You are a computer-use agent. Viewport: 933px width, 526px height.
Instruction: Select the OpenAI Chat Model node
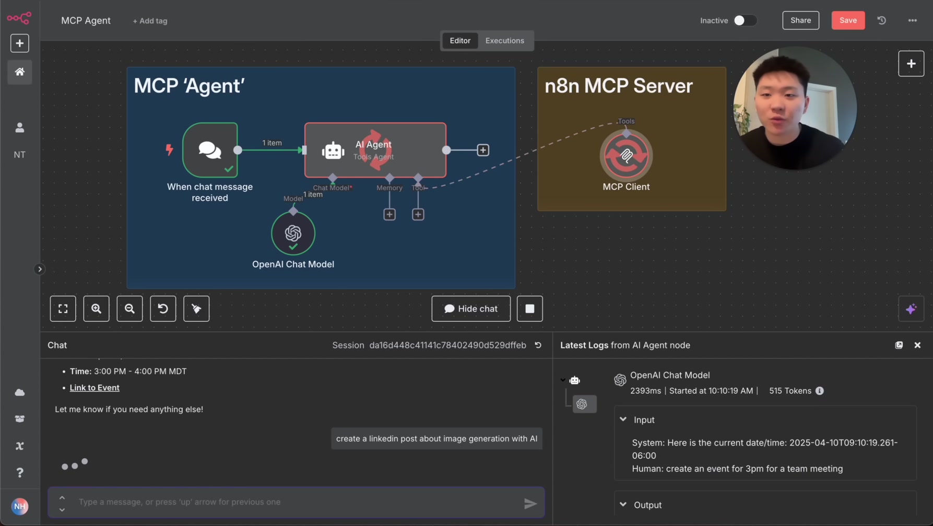[x=293, y=233]
